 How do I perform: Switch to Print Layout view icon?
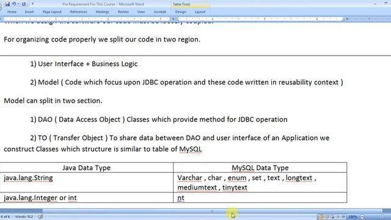[321, 217]
